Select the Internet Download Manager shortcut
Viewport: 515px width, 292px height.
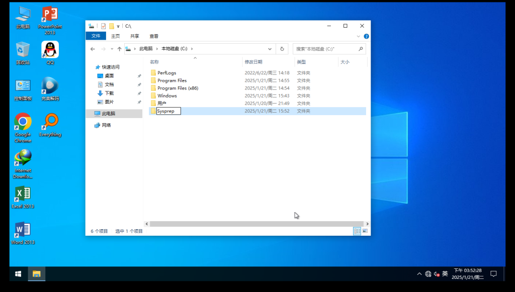[23, 159]
